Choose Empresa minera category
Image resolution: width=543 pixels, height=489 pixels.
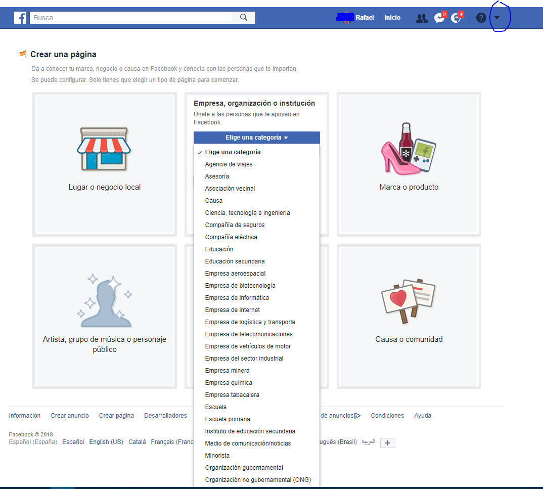pos(257,370)
